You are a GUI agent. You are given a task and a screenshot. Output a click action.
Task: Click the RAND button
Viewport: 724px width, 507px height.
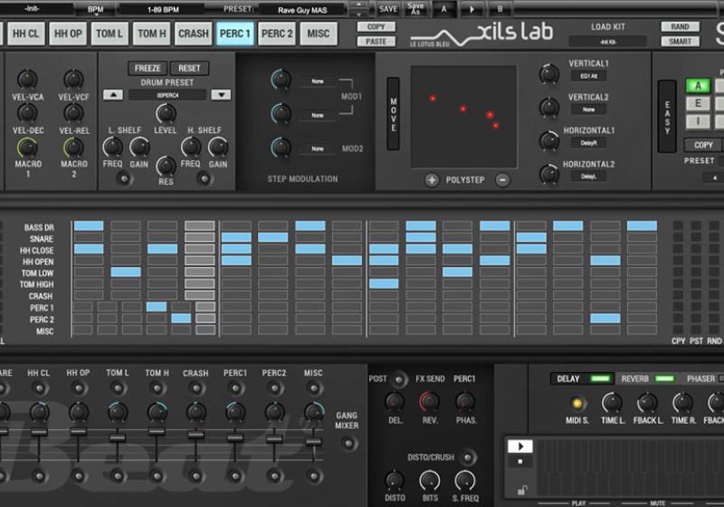681,27
